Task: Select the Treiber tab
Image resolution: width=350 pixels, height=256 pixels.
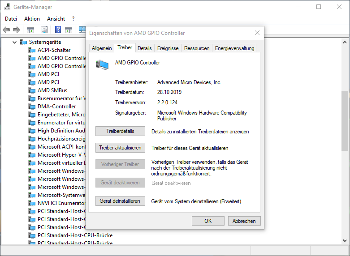Action: tap(125, 47)
